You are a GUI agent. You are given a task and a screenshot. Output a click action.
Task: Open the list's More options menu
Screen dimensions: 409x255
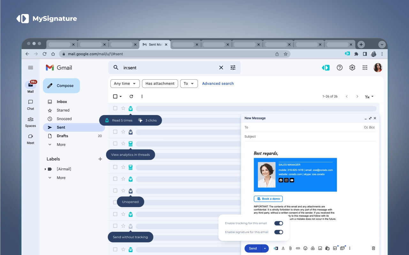coord(142,96)
